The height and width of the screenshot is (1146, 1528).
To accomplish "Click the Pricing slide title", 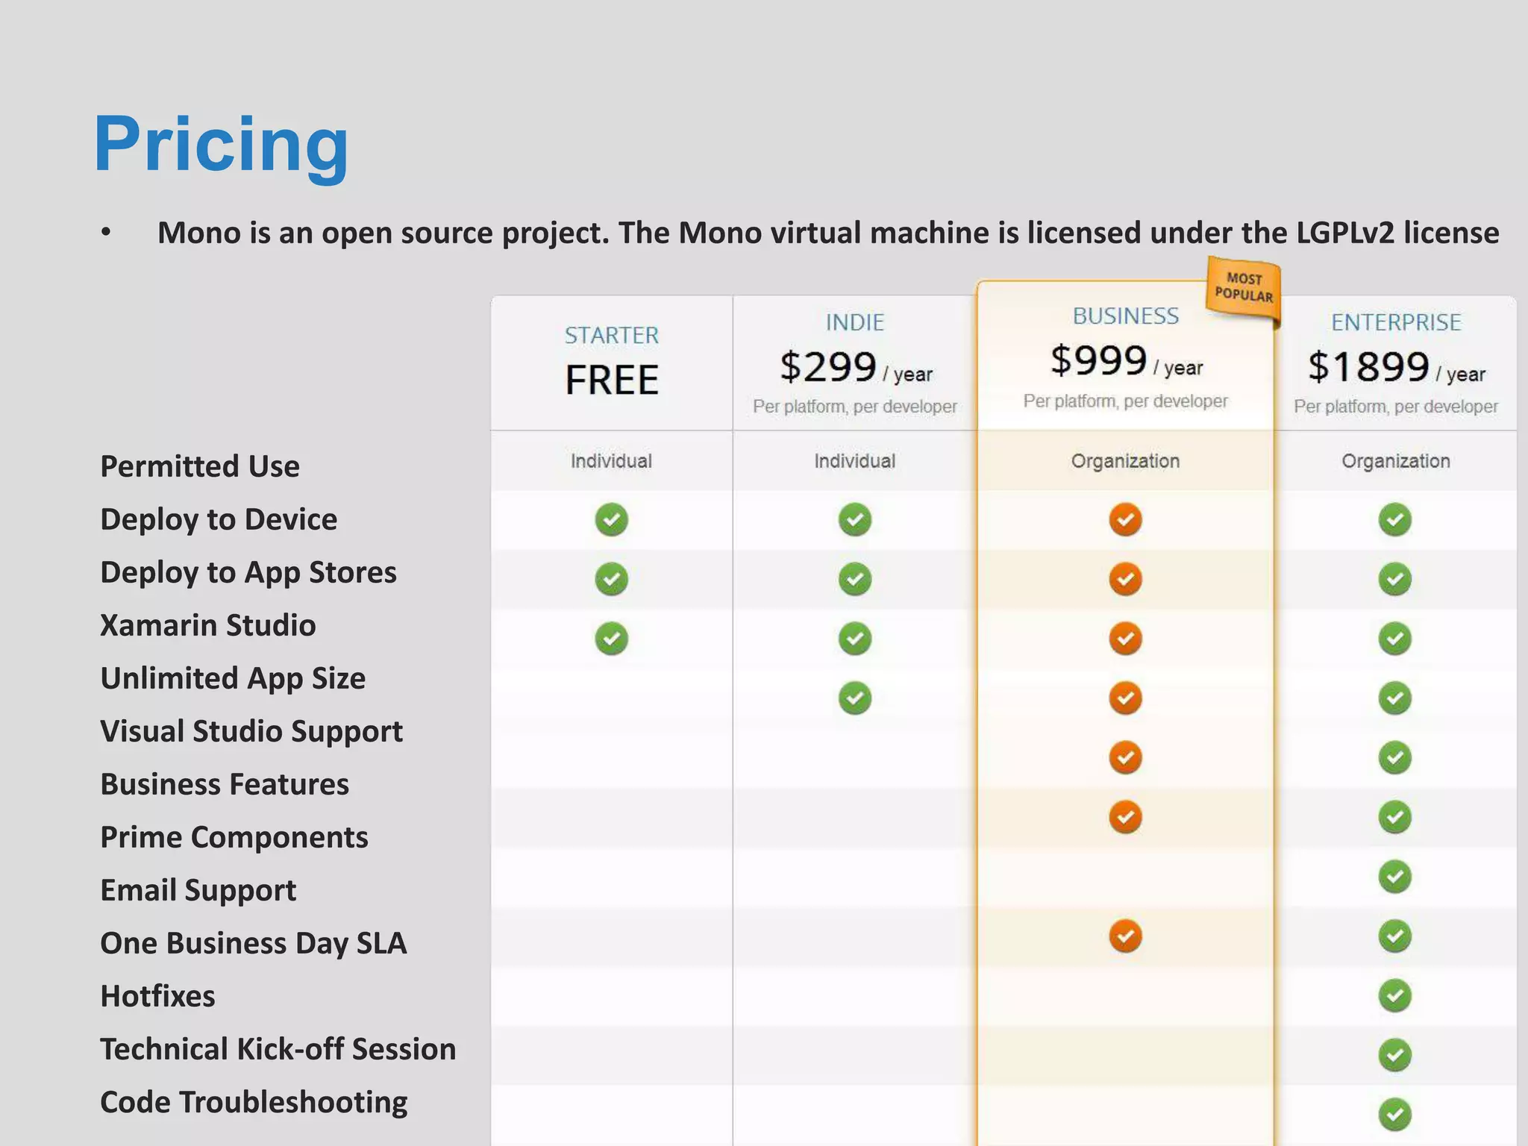I will pyautogui.click(x=221, y=144).
